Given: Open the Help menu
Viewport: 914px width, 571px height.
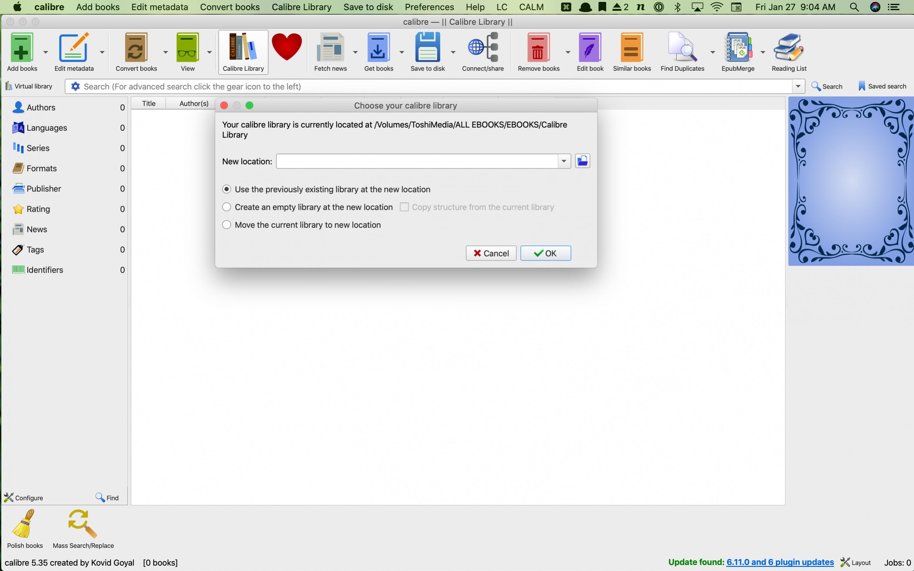Looking at the screenshot, I should click(x=475, y=7).
